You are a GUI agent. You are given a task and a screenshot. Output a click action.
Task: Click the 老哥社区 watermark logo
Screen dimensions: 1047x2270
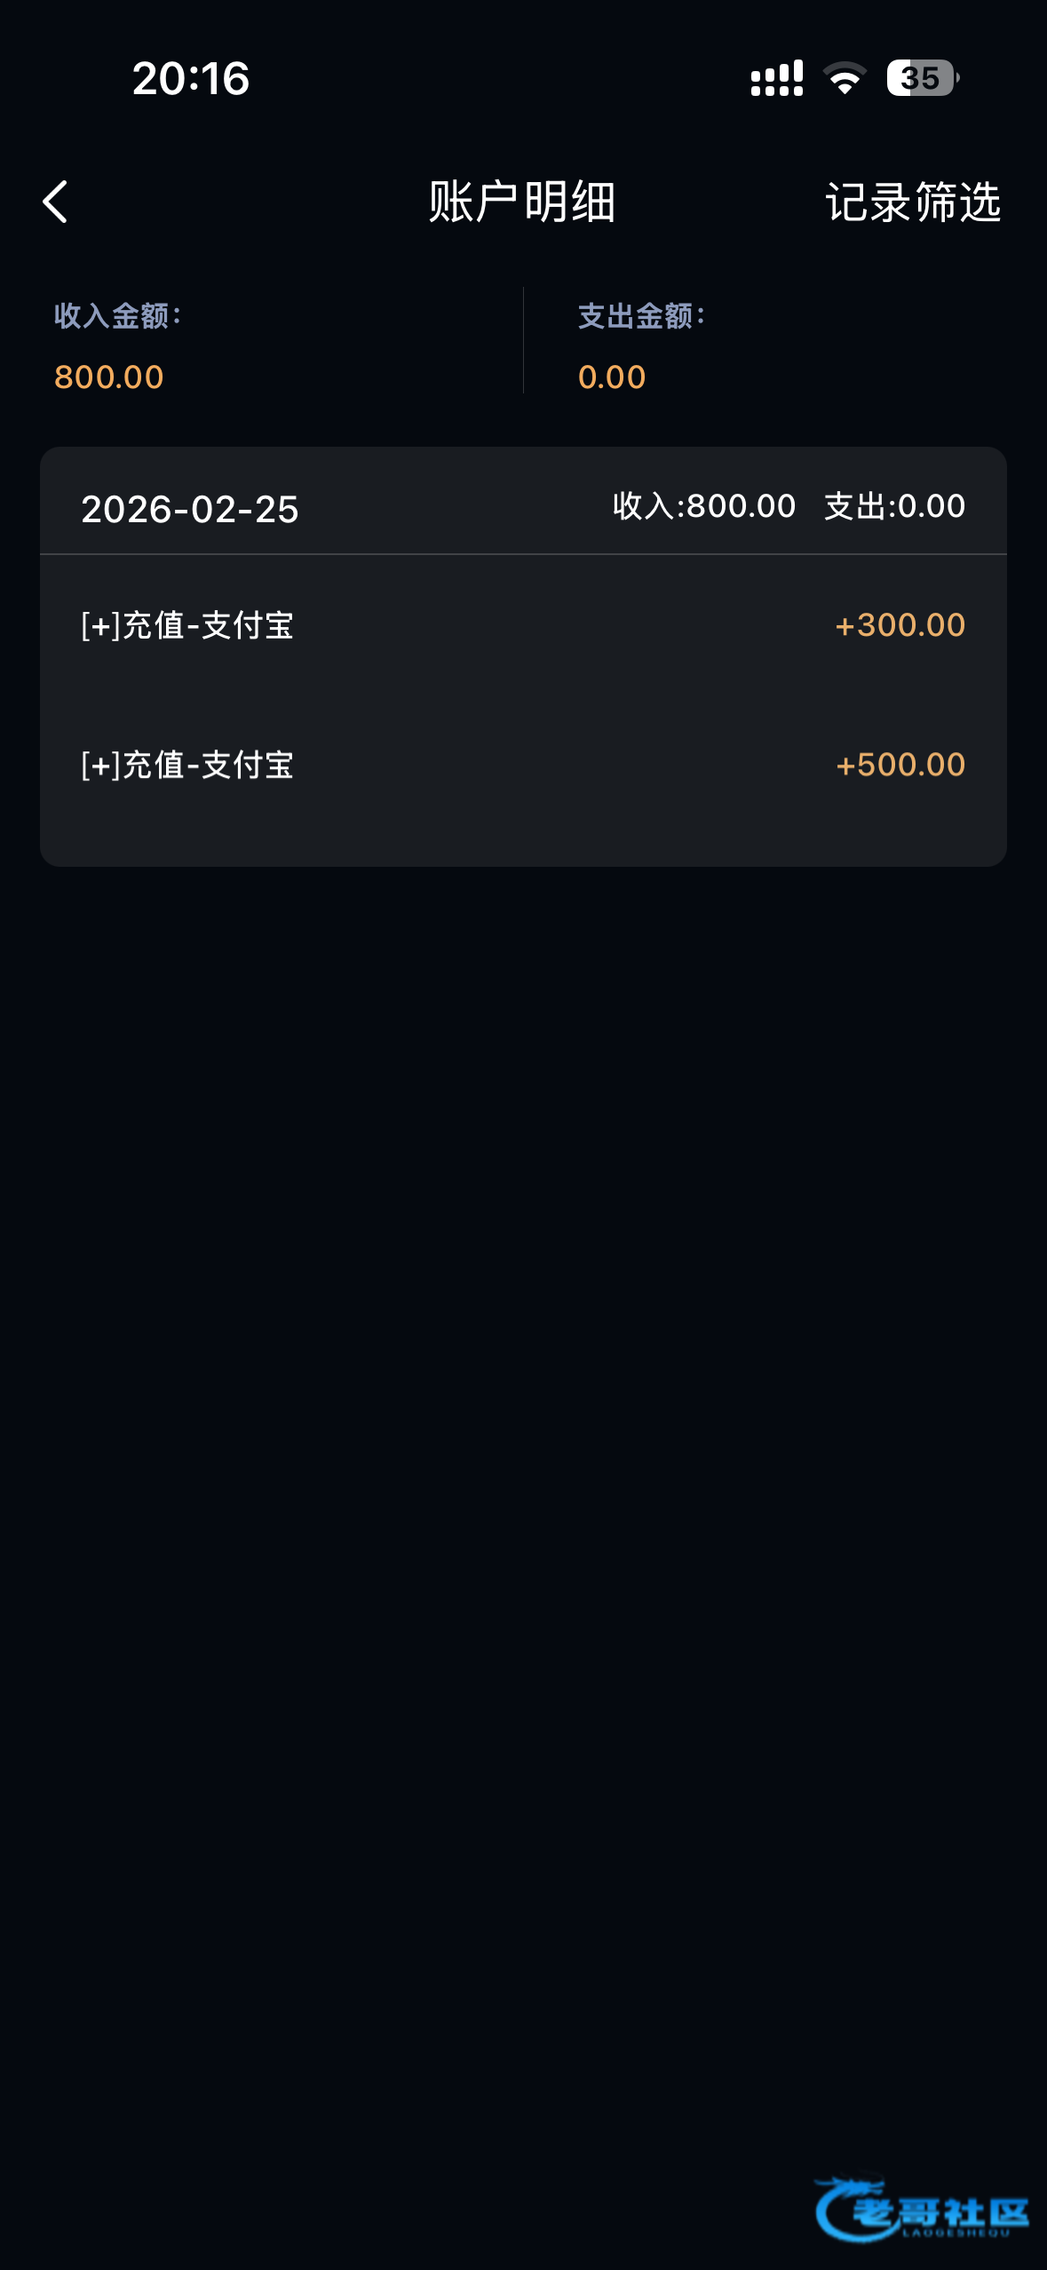(x=922, y=2210)
